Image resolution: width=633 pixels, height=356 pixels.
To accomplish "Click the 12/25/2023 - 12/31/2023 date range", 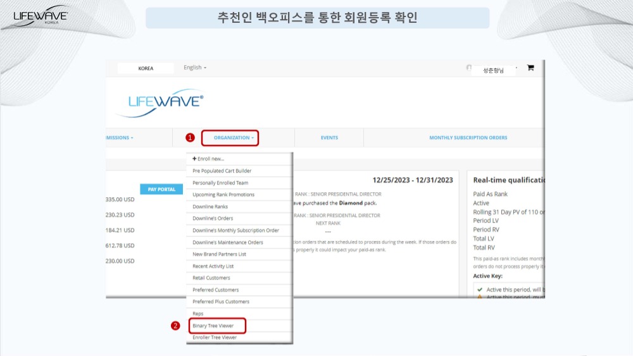I will click(413, 180).
